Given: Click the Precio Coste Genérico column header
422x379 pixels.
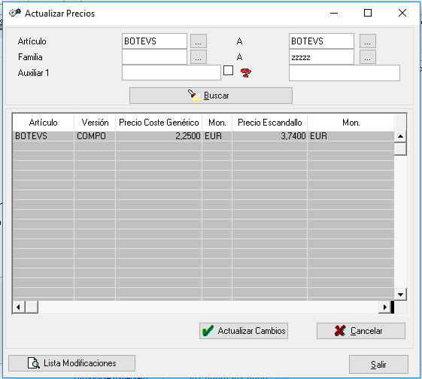Looking at the screenshot, I should click(159, 123).
